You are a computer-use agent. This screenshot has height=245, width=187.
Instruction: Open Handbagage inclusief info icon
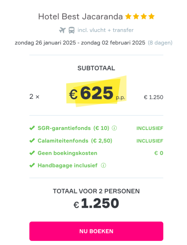pos(103,165)
